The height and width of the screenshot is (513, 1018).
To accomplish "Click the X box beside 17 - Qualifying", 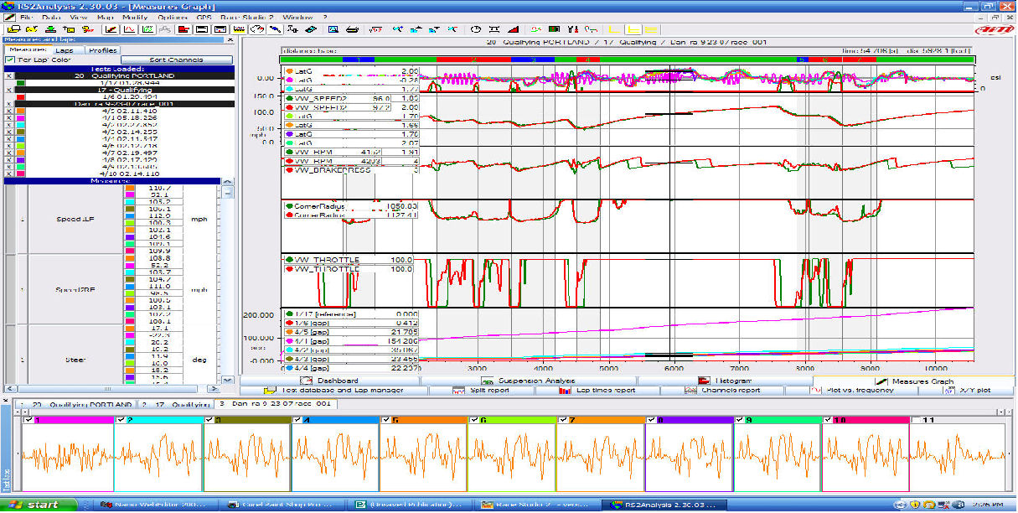I will [x=9, y=90].
